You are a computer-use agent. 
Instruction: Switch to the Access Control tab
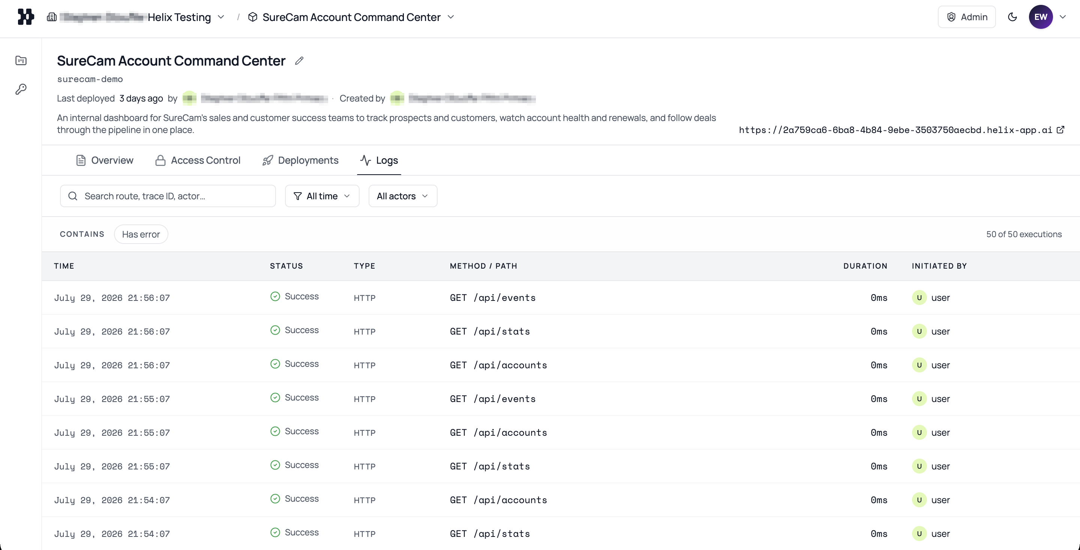(x=198, y=160)
